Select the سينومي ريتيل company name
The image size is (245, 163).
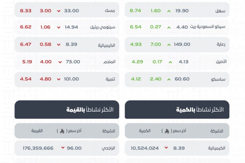click(x=103, y=27)
